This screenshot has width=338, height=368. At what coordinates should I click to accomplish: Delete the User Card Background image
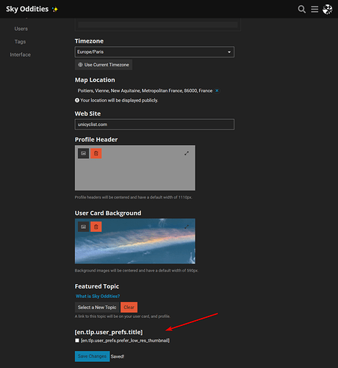point(96,227)
